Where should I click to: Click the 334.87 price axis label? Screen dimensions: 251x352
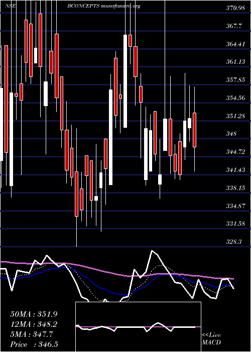tap(235, 206)
